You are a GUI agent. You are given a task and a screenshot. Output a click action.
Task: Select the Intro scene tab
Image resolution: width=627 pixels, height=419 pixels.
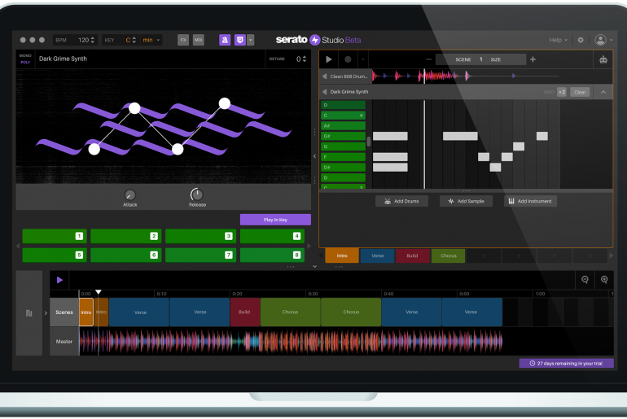(x=342, y=255)
